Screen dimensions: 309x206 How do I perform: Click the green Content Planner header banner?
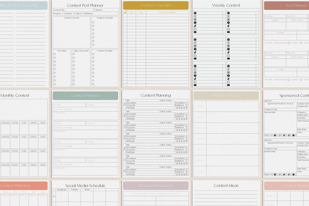pyautogui.click(x=85, y=95)
